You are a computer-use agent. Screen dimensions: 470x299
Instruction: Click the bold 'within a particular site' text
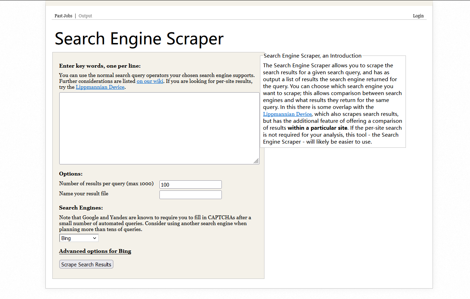point(317,128)
